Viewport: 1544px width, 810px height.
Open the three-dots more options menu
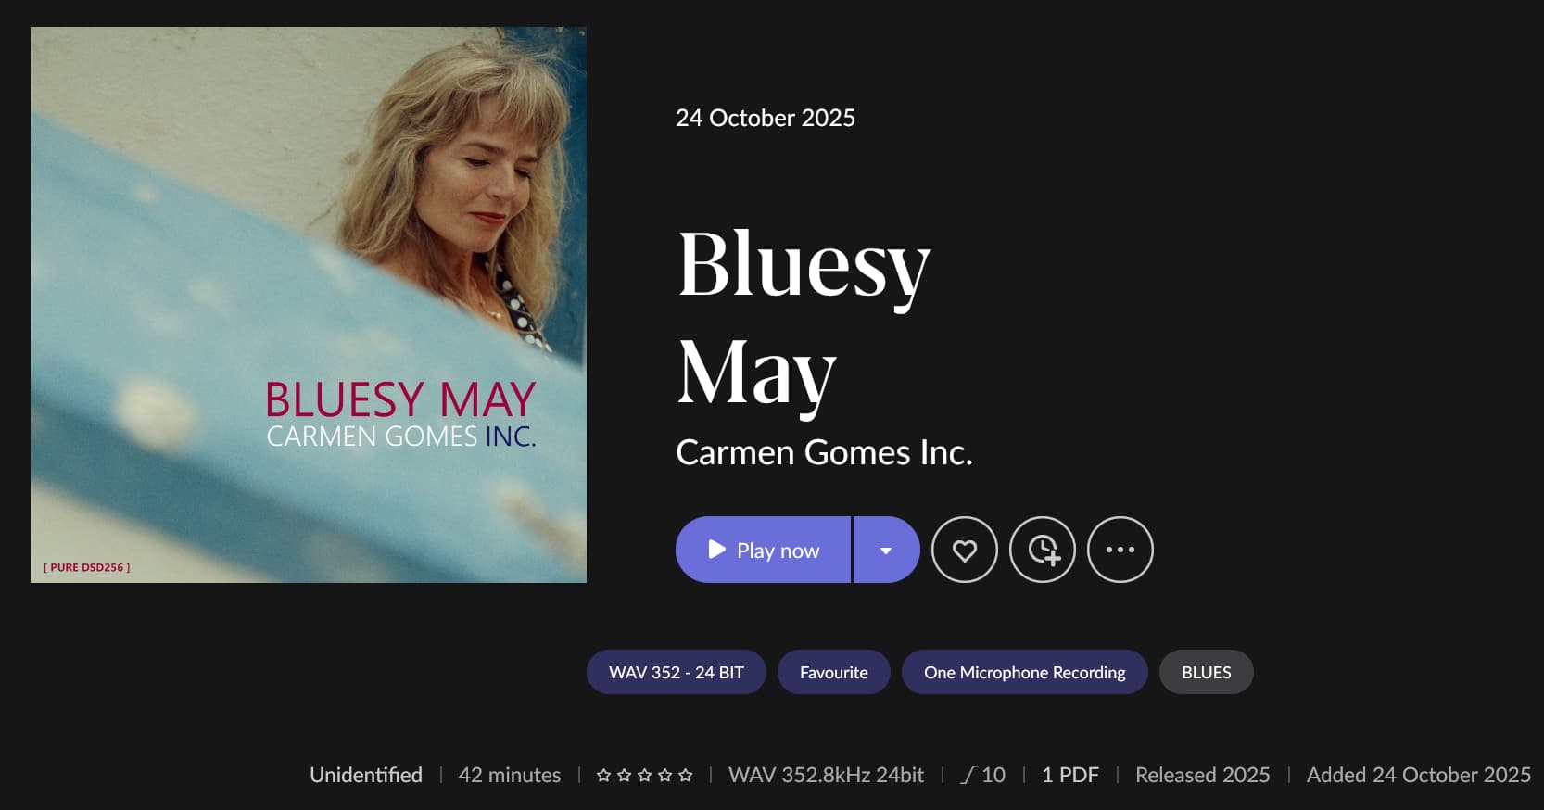click(x=1120, y=550)
